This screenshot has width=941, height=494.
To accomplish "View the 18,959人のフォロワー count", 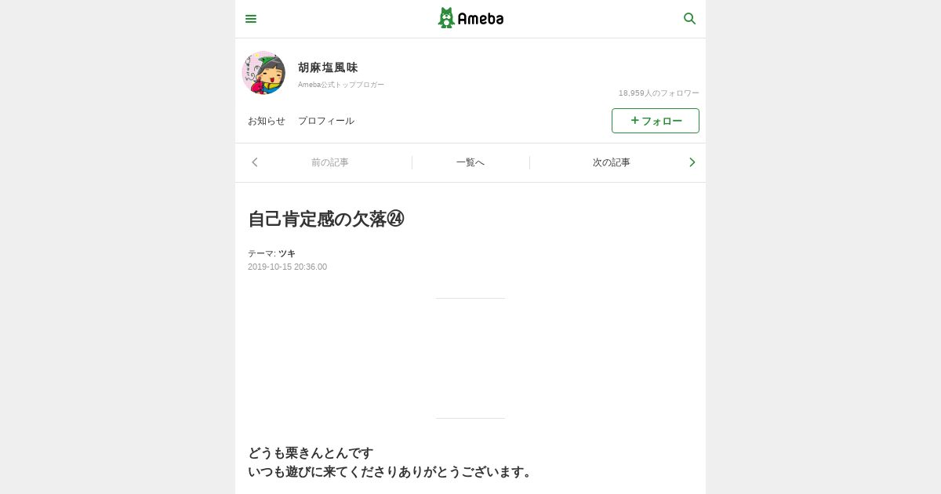I will click(x=659, y=93).
